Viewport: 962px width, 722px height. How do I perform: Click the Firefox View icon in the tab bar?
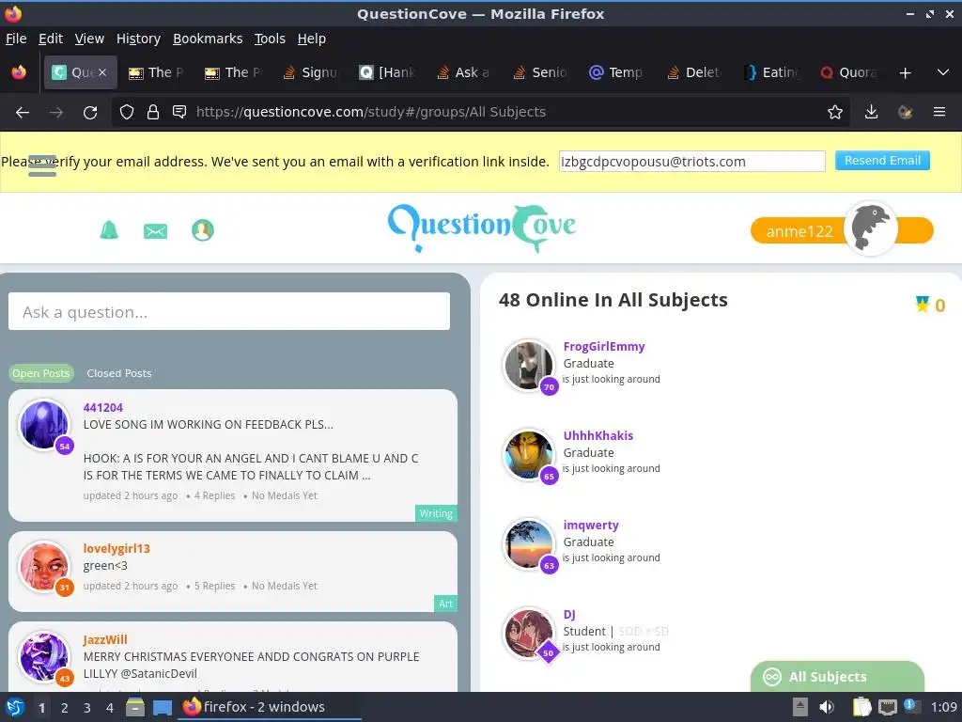point(19,72)
